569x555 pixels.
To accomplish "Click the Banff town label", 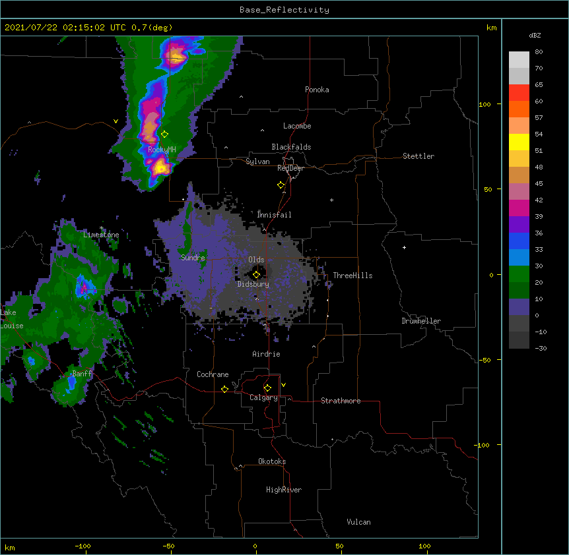I will 82,374.
